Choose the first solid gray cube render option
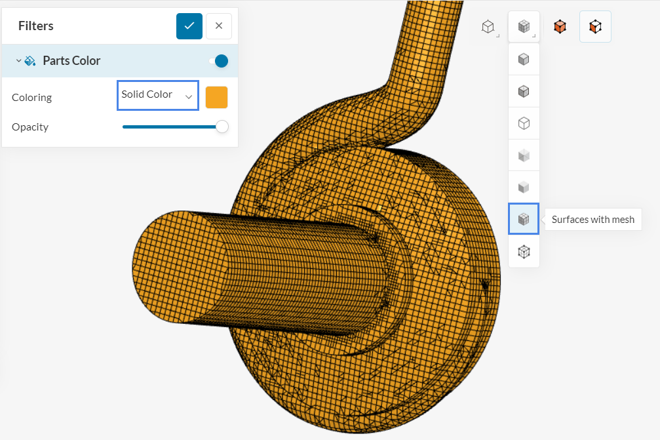Image resolution: width=660 pixels, height=440 pixels. [x=524, y=60]
